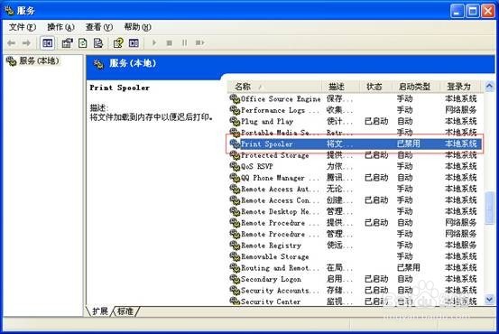Select the Removable Storage service name
499x334 pixels.
pos(275,256)
